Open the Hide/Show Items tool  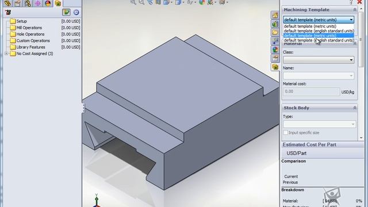coord(190,2)
